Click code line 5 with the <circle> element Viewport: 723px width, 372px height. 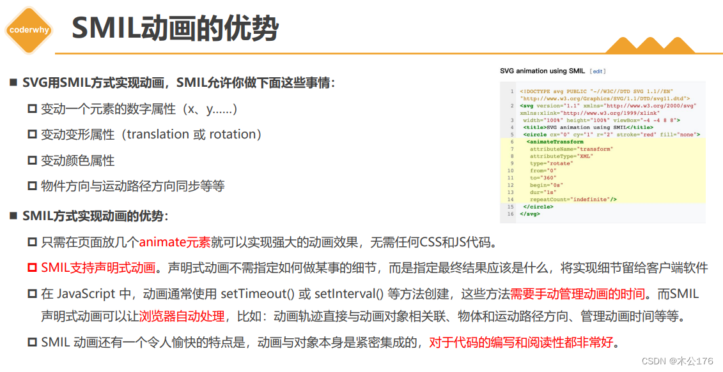(611, 135)
